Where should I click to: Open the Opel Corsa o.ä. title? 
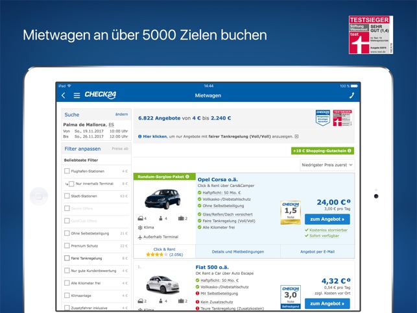coord(217,179)
